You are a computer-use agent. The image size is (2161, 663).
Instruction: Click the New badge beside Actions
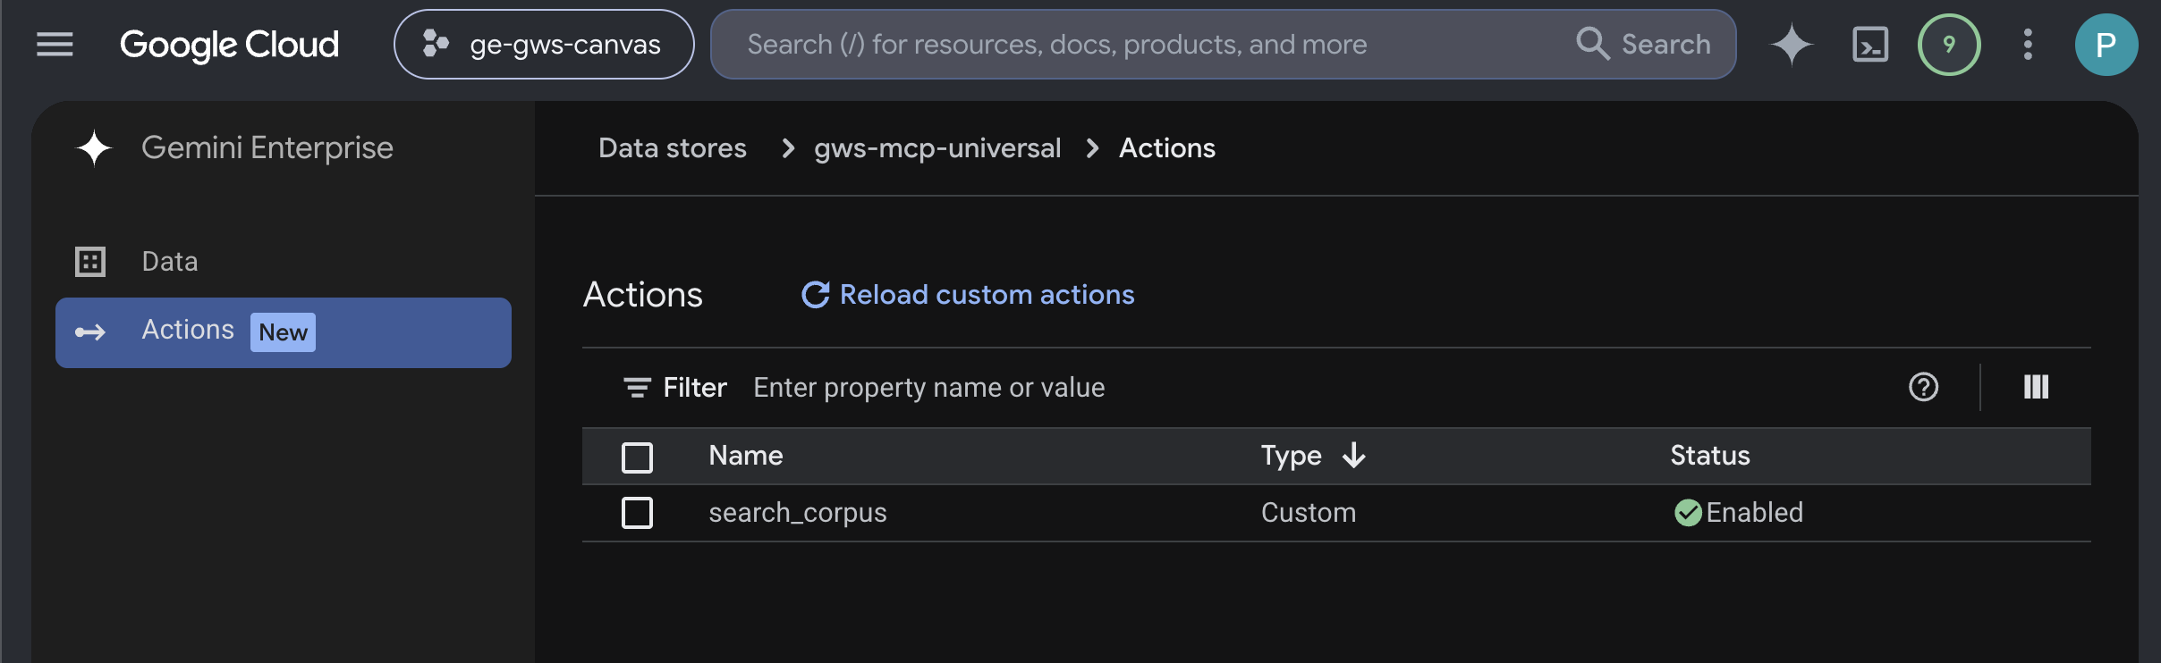[x=283, y=332]
